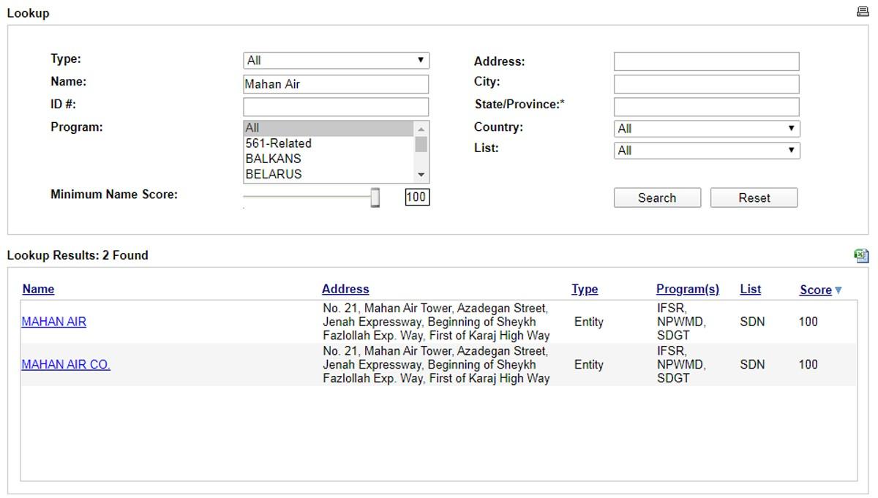Sort results by Score column header
Image resolution: width=878 pixels, height=498 pixels.
coord(816,290)
